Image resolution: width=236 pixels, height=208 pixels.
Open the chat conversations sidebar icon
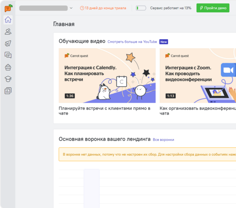point(8,55)
